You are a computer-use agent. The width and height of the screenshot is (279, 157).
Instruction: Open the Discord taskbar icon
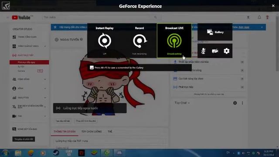119,153
